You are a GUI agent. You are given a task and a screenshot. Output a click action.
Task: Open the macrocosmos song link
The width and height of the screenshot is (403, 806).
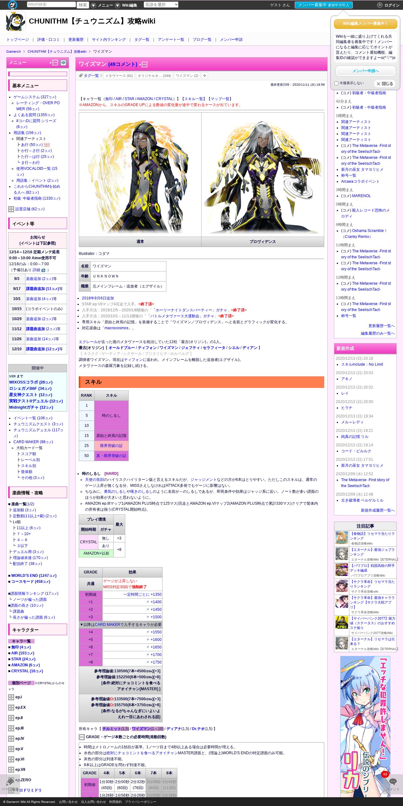tap(116, 328)
